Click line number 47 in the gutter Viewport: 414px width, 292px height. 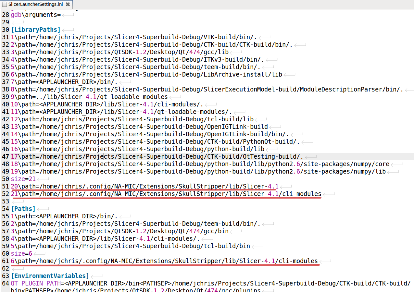point(5,156)
